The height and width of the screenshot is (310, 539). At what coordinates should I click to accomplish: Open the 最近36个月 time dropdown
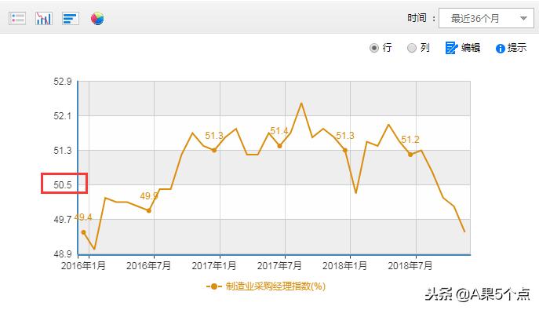pyautogui.click(x=486, y=19)
